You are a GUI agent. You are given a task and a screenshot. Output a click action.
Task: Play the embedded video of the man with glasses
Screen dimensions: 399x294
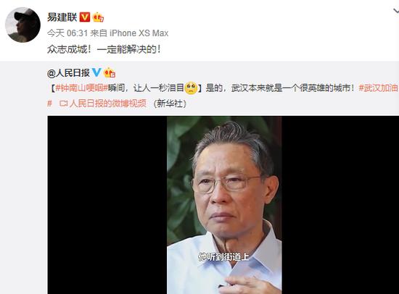[224, 205]
